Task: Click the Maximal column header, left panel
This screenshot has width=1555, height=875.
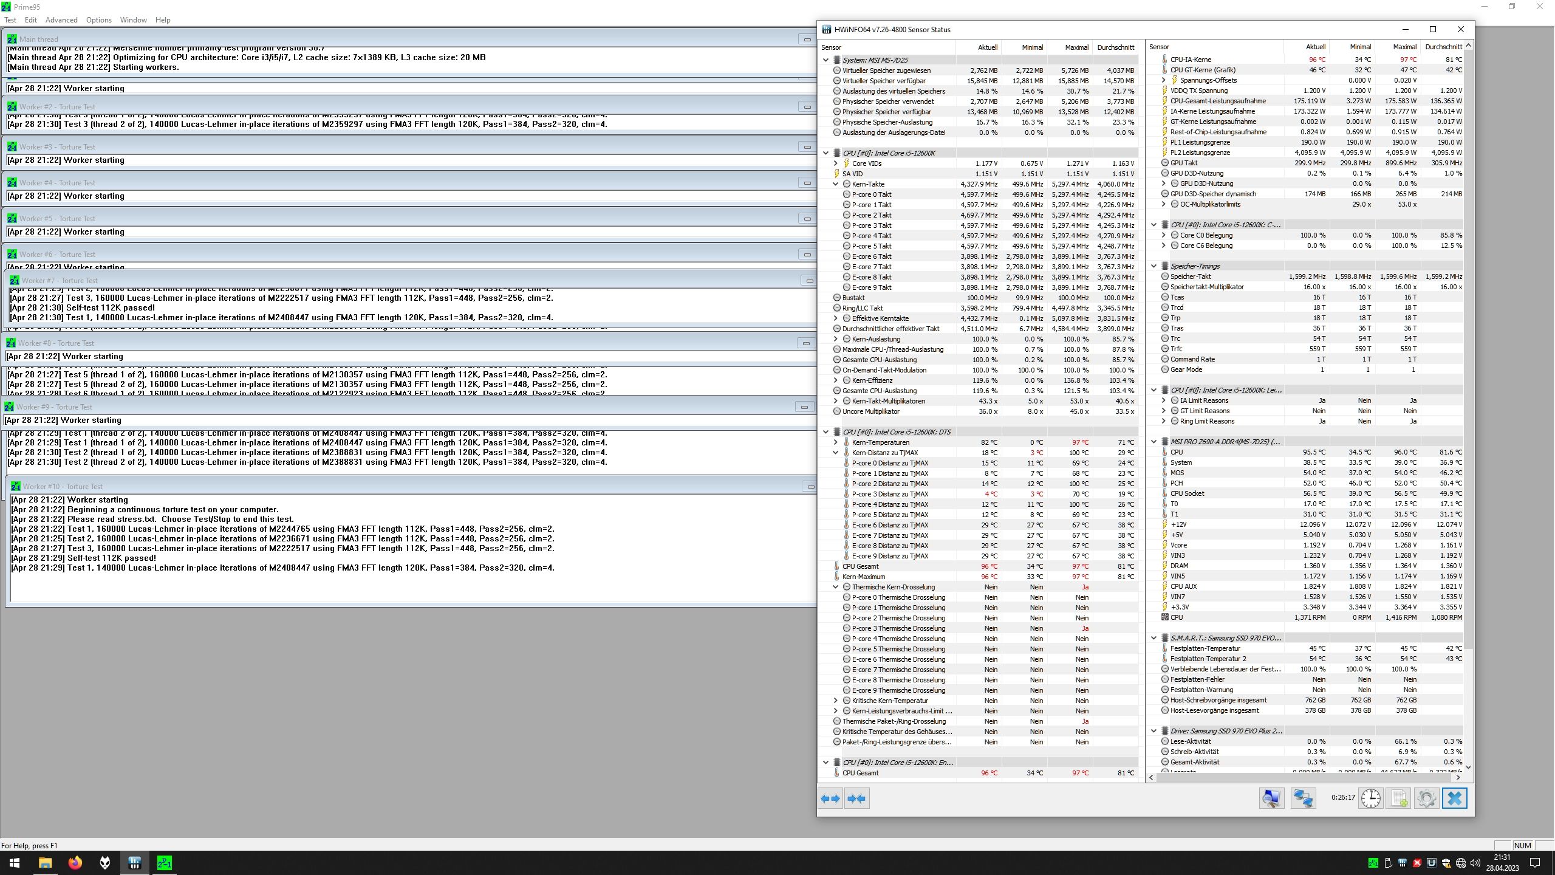Action: click(x=1076, y=47)
